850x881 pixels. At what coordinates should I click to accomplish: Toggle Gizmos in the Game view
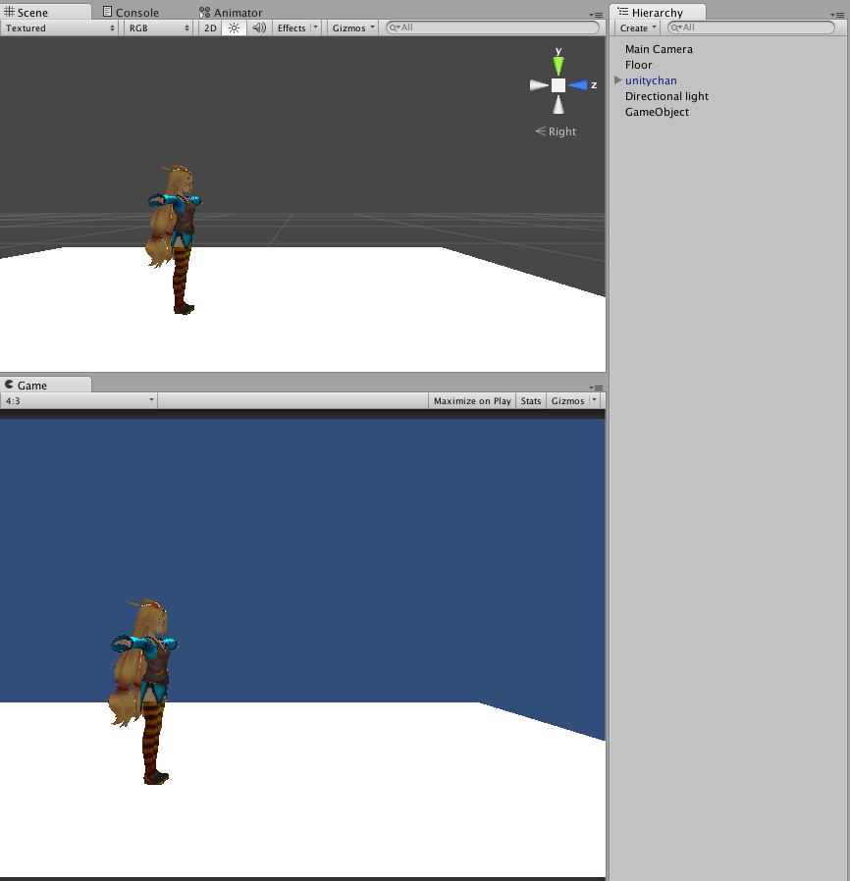[568, 400]
